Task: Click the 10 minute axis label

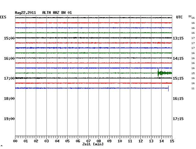Action: coord(120,141)
